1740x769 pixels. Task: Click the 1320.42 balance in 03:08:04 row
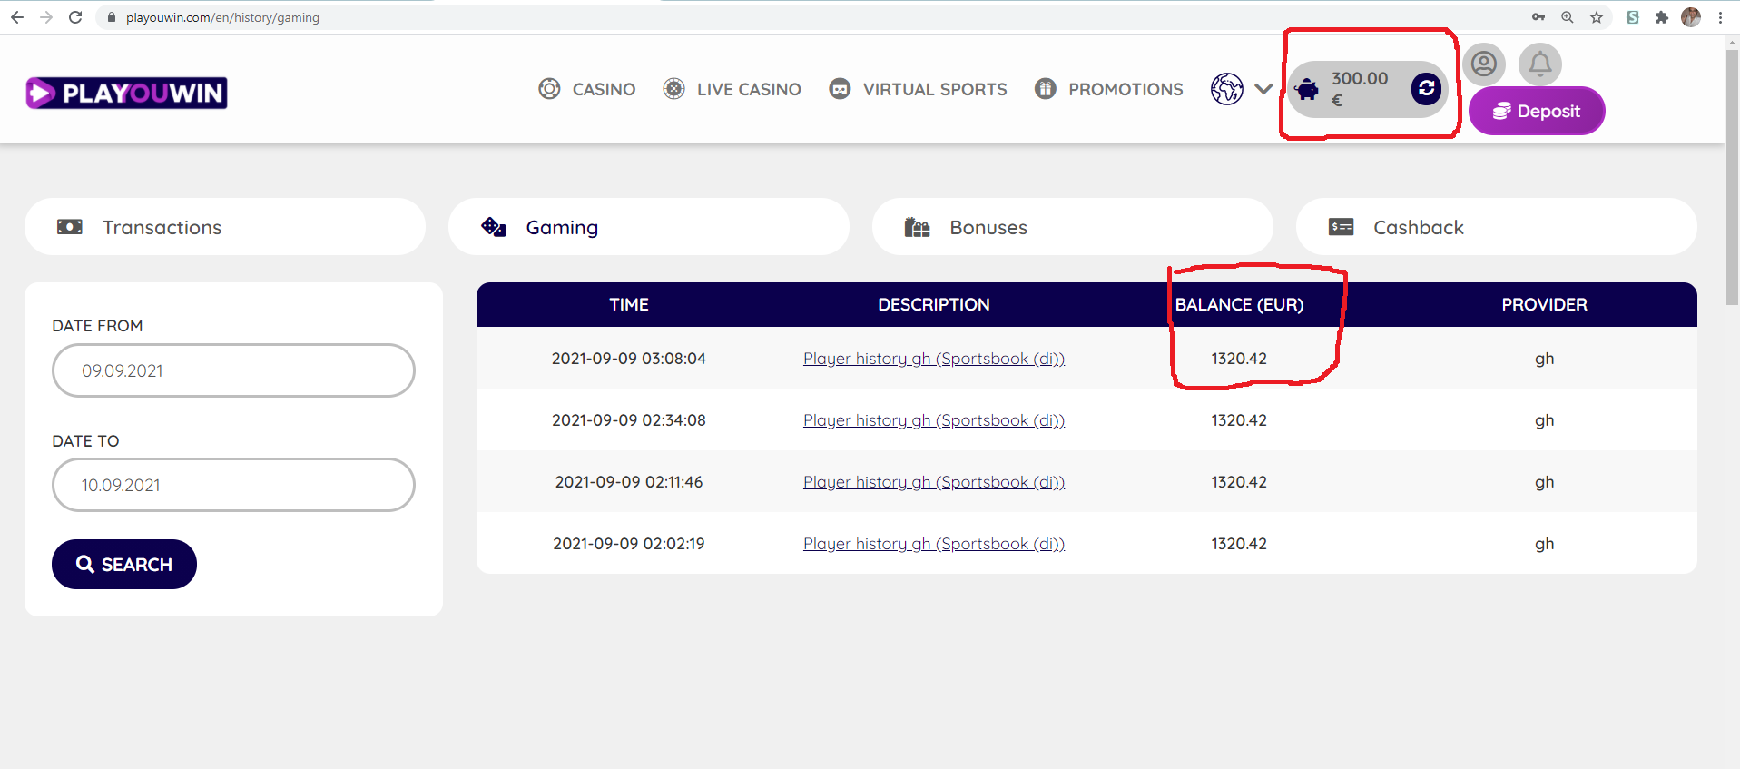(1239, 359)
